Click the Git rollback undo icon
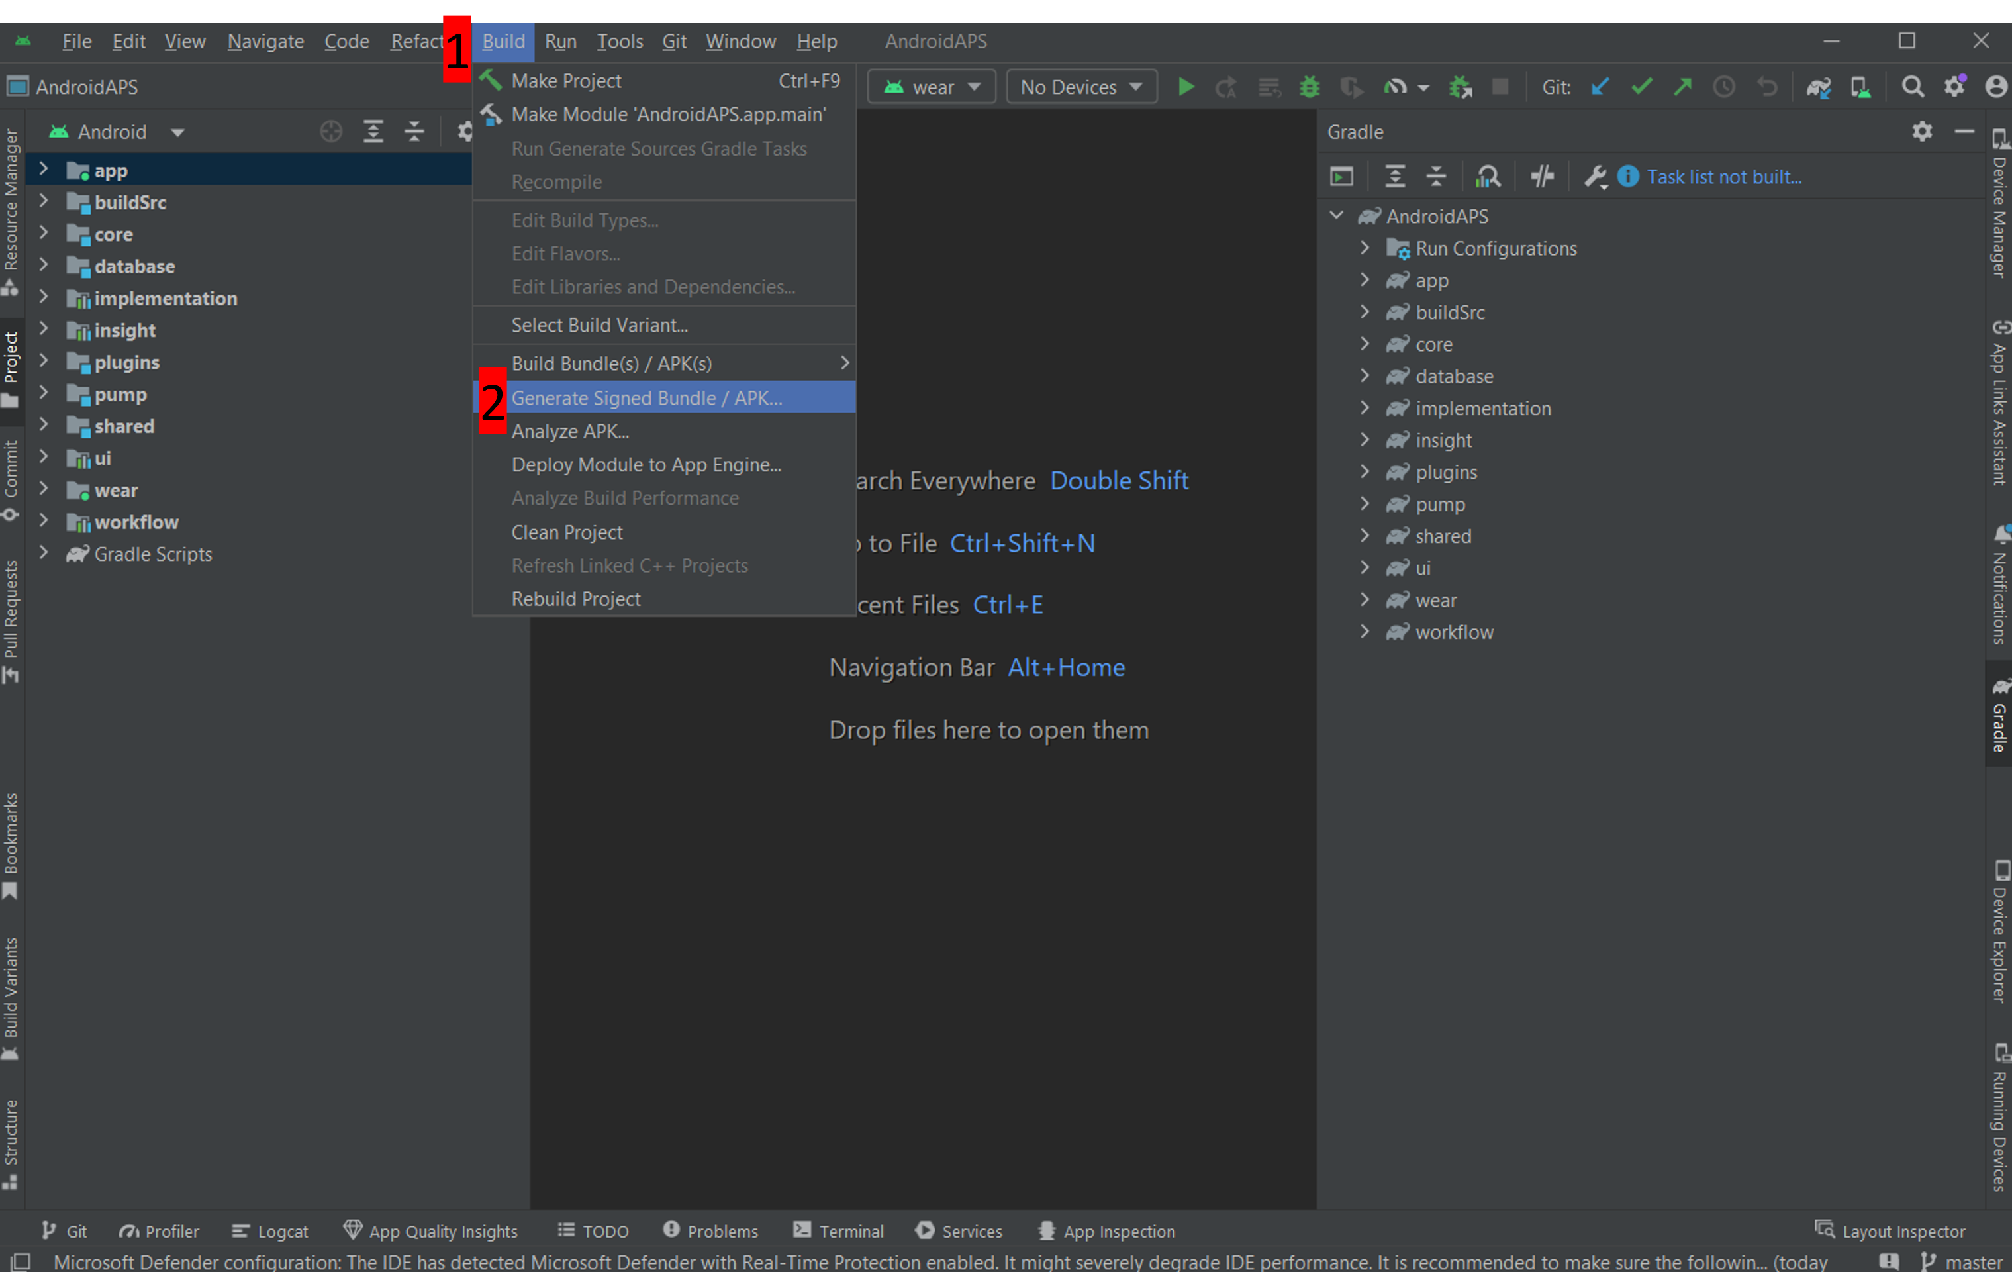Screen dimensions: 2012x1272 [1766, 87]
